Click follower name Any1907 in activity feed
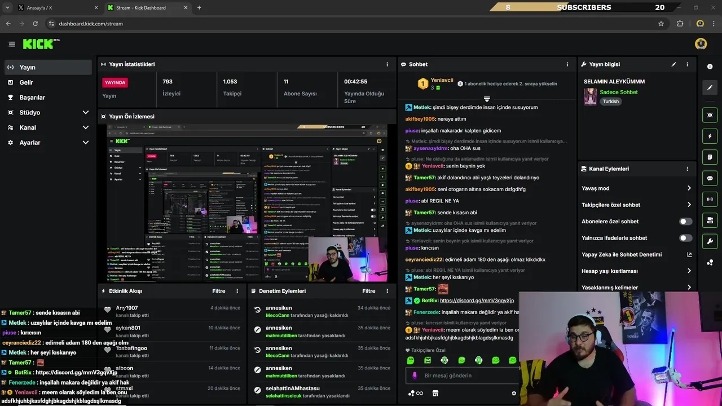Viewport: 722px width, 406px height. pyautogui.click(x=127, y=308)
